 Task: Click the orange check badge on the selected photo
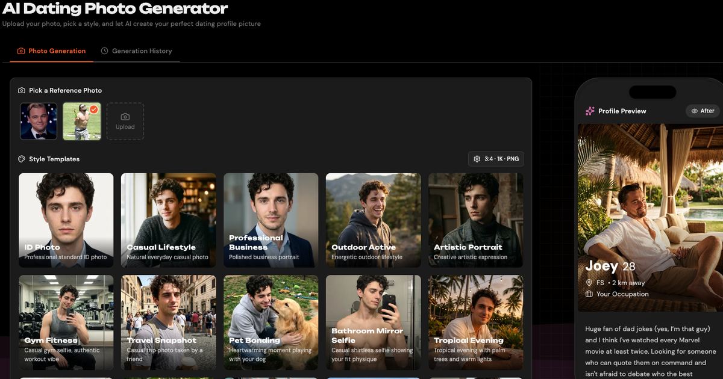click(x=93, y=109)
